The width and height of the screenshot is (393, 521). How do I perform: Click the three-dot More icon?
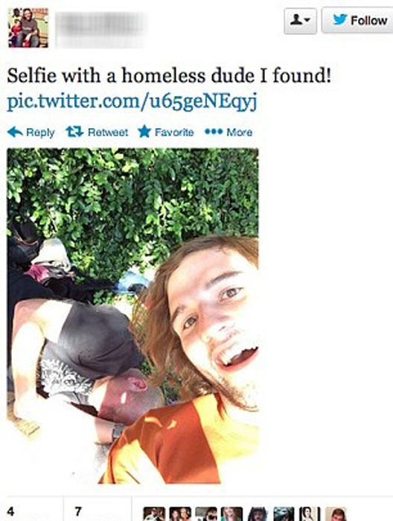[x=214, y=132]
